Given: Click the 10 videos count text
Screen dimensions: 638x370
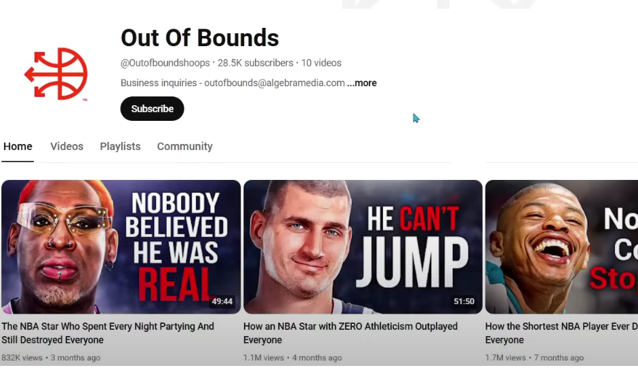Looking at the screenshot, I should 321,63.
